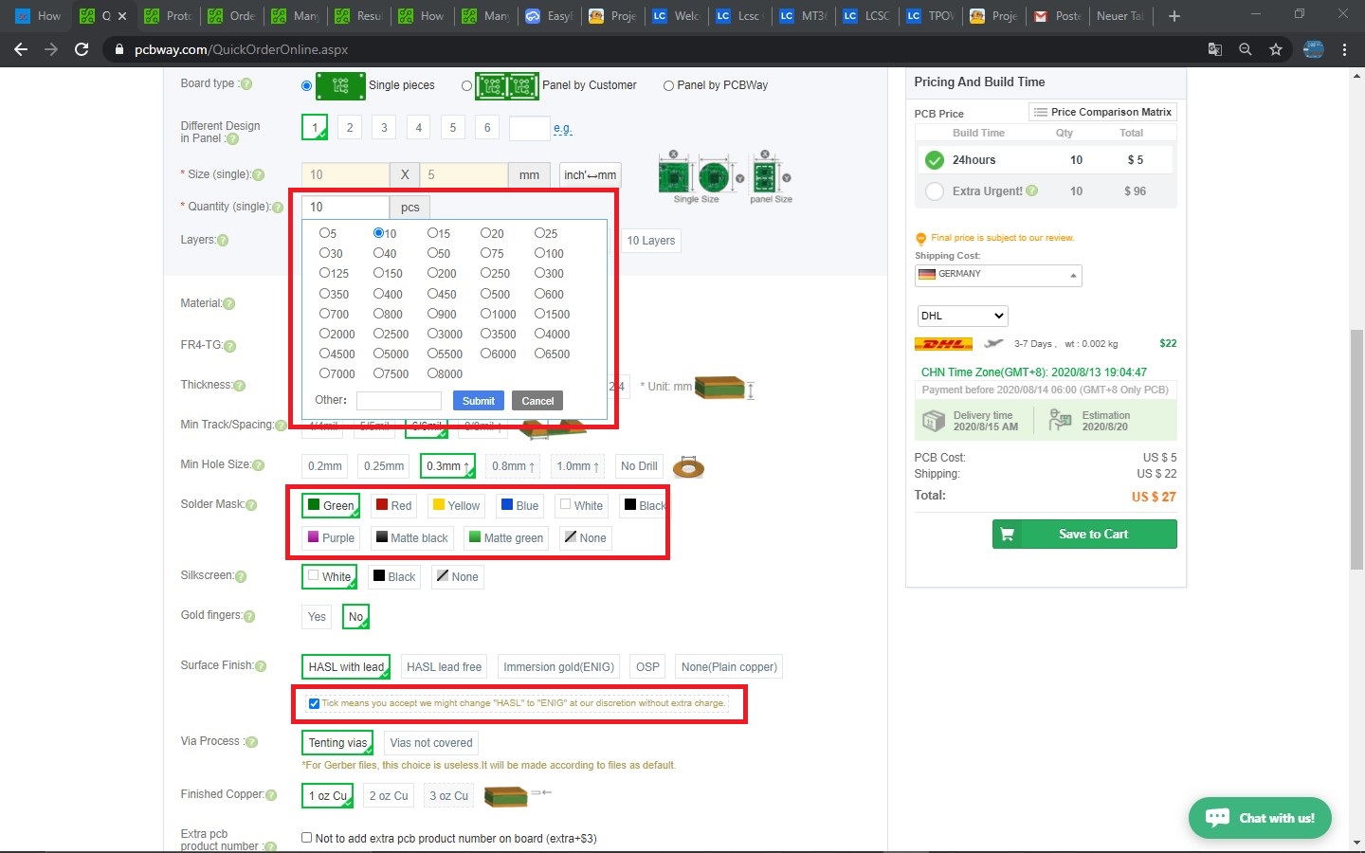This screenshot has height=853, width=1365.
Task: Click the Panel by Customer board icon
Action: [x=507, y=86]
